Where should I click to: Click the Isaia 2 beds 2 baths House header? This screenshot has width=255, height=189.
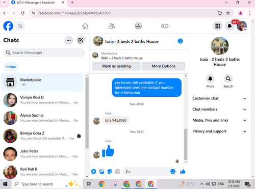click(x=132, y=42)
